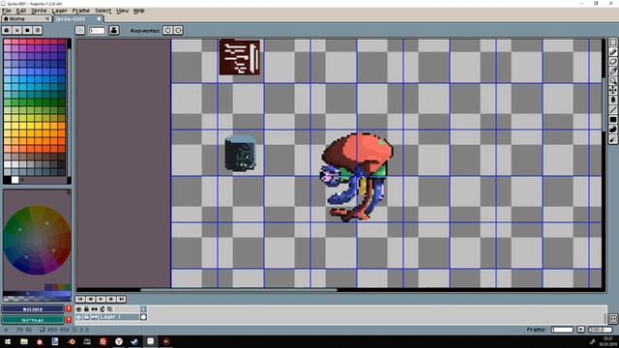This screenshot has width=619, height=348.
Task: Open the palette presets icon
Action: pyautogui.click(x=27, y=30)
